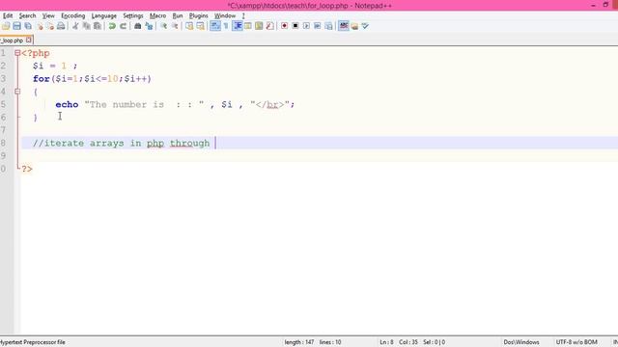Open the Macro menu
Image resolution: width=618 pixels, height=347 pixels.
click(157, 15)
